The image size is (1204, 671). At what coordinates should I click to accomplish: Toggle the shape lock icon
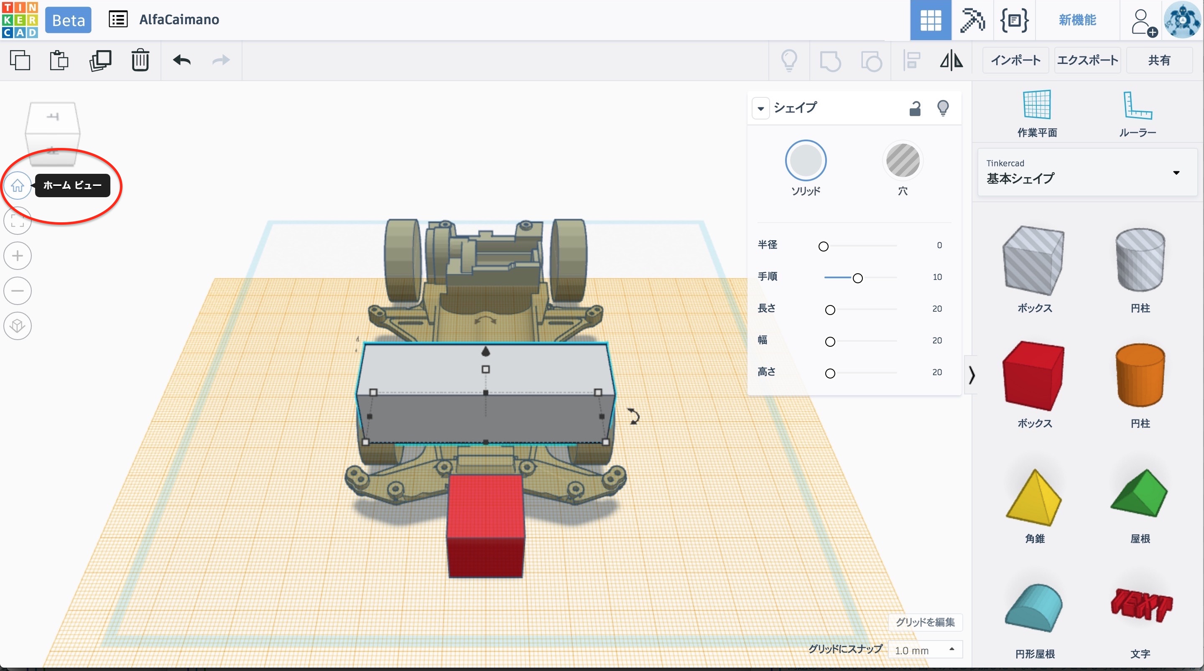(915, 108)
